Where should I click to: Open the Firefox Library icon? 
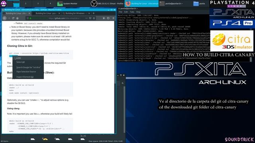(x=104, y=18)
